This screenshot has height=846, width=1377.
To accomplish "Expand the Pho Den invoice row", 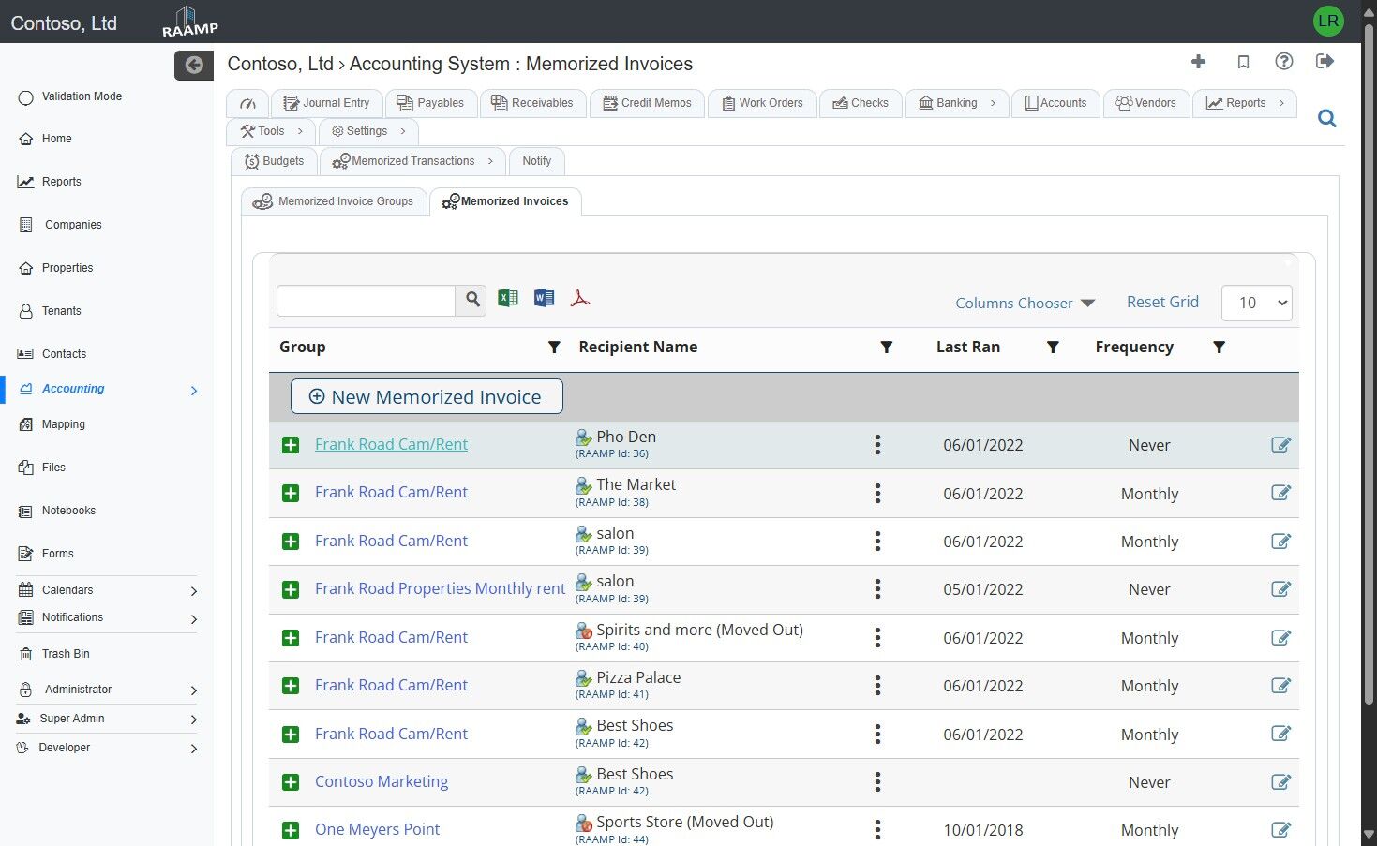I will (x=291, y=445).
